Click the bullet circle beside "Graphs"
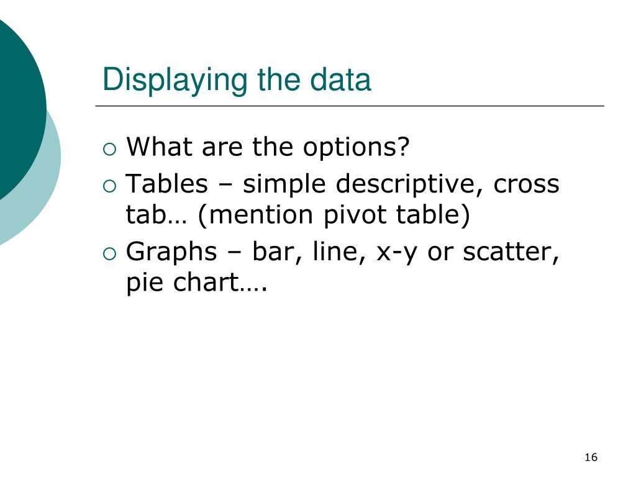The width and height of the screenshot is (636, 477). coord(109,254)
